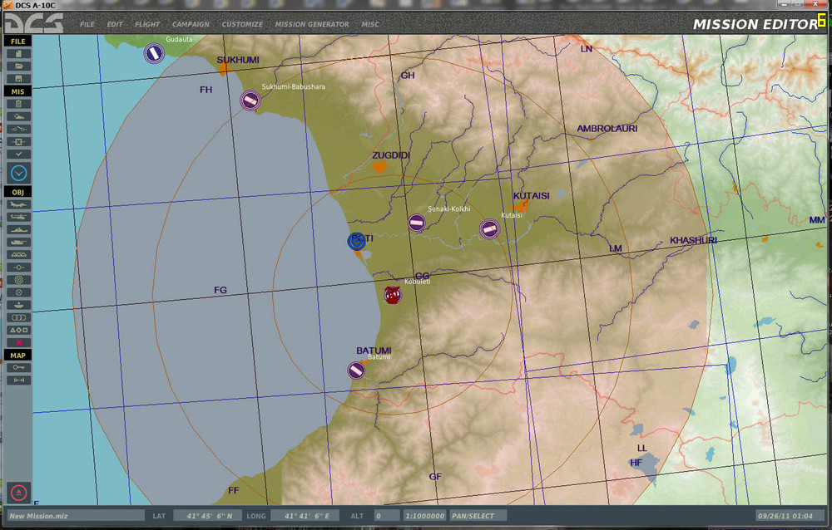This screenshot has height=530, width=832.
Task: Open the map options key icon
Action: [18, 367]
